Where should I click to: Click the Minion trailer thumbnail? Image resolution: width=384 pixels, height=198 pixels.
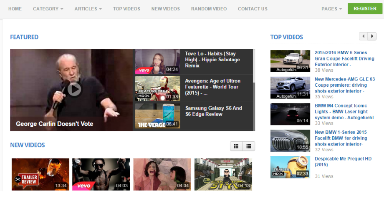point(290,167)
